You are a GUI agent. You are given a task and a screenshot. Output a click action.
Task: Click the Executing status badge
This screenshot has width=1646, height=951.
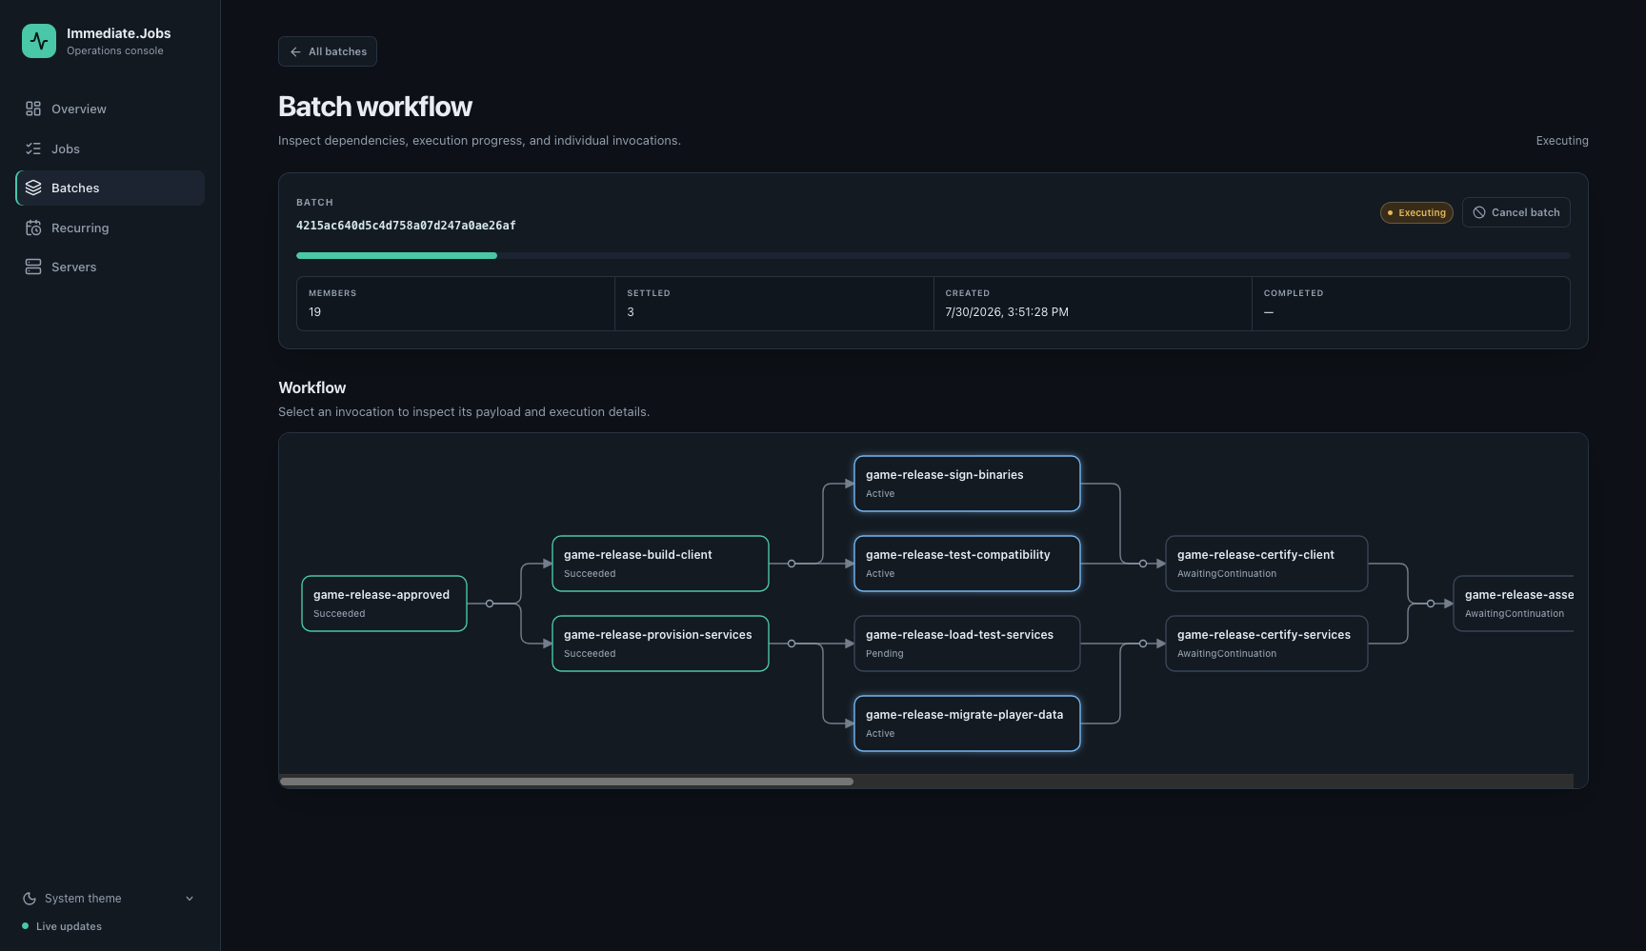tap(1416, 212)
